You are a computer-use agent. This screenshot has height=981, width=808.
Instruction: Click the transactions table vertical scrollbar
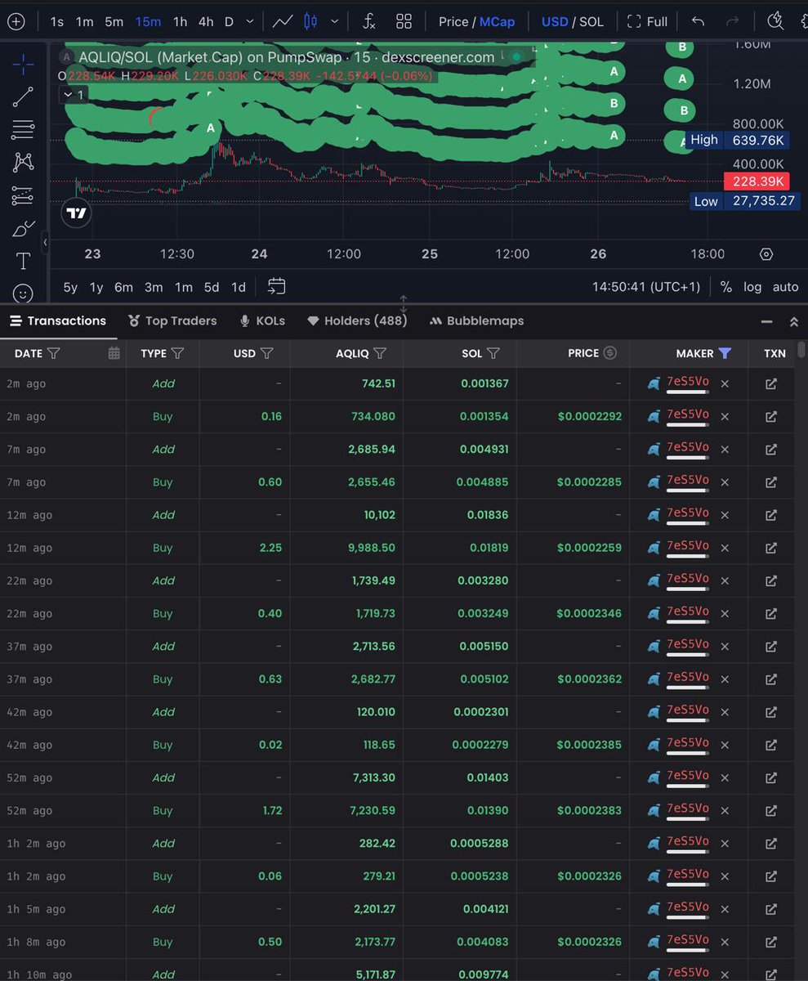(x=802, y=351)
